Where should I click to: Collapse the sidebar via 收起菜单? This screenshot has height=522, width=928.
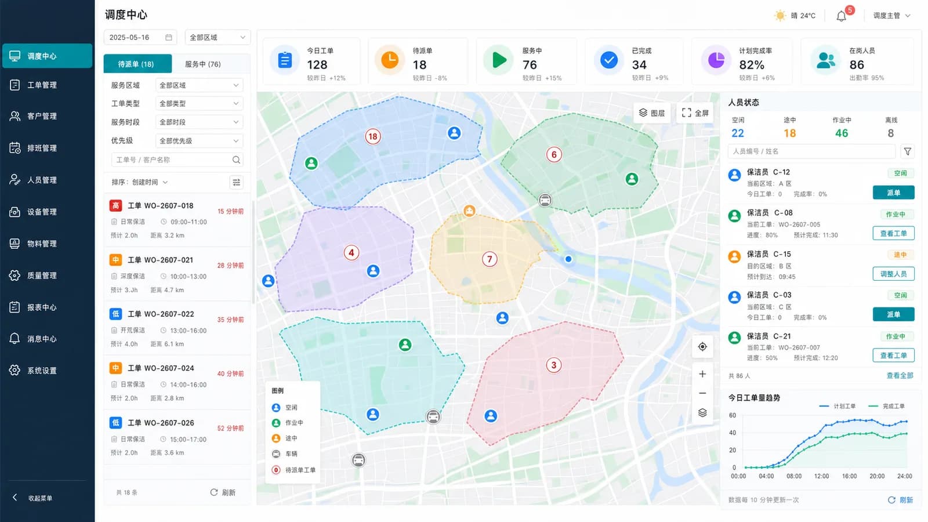pos(34,498)
